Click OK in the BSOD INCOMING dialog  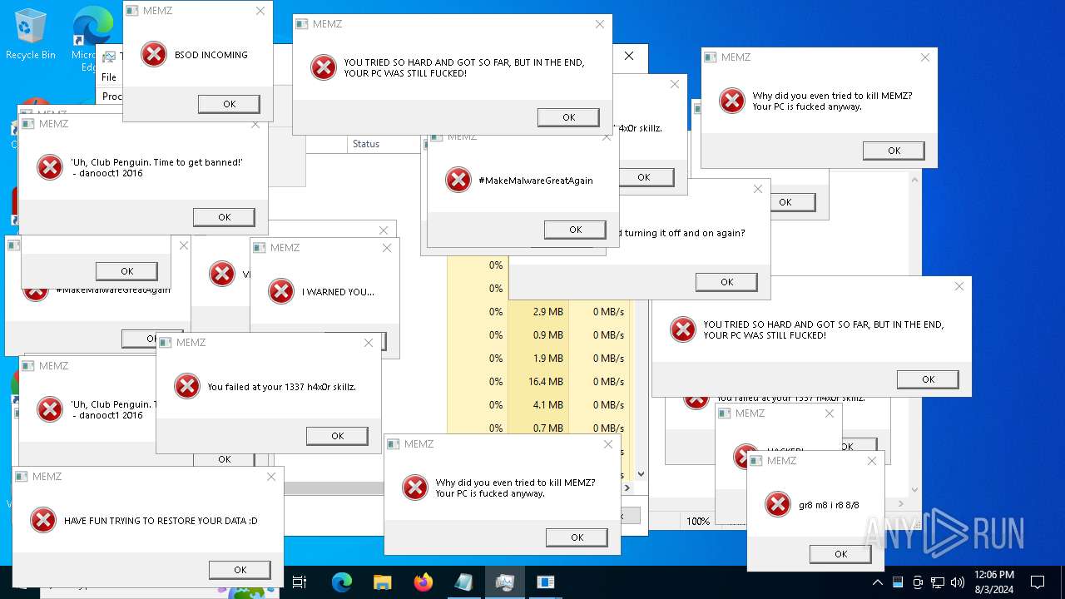coord(229,104)
